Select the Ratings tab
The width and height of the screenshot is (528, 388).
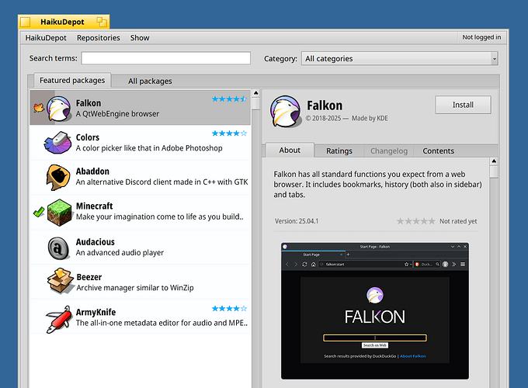coord(339,151)
